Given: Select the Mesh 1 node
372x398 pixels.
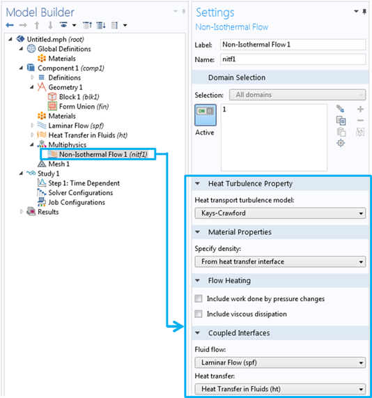Looking at the screenshot, I should point(59,164).
